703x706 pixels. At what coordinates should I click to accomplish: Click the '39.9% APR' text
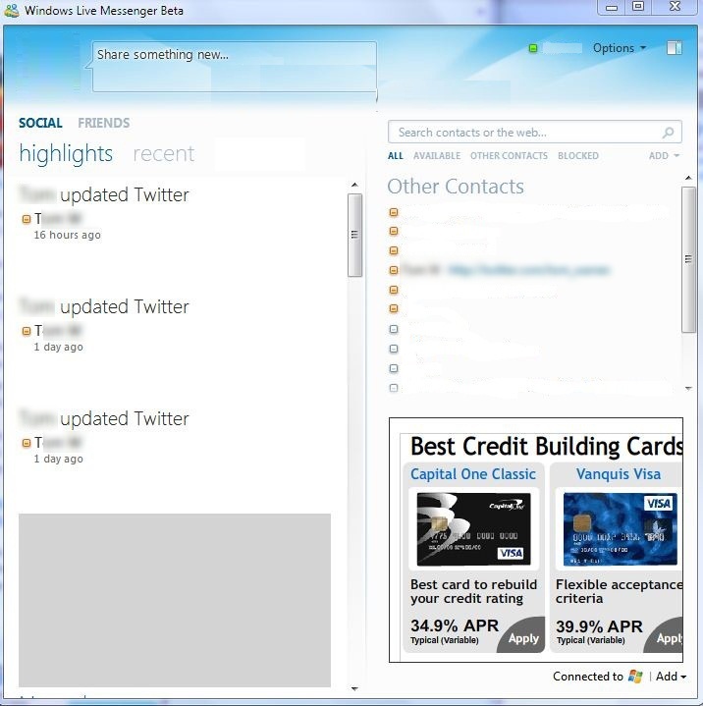(x=599, y=626)
